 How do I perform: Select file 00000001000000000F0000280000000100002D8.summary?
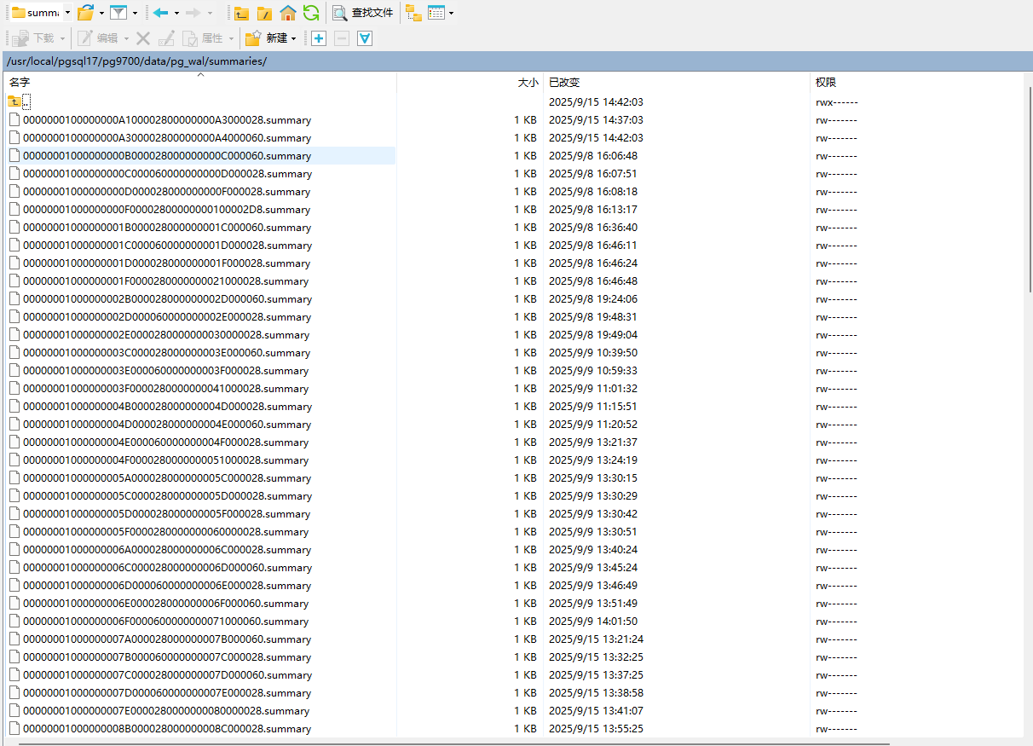[x=167, y=210]
